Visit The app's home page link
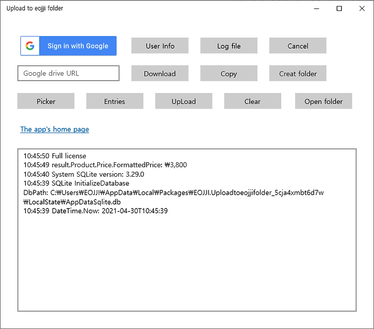Viewport: 374px width, 329px height. 55,129
